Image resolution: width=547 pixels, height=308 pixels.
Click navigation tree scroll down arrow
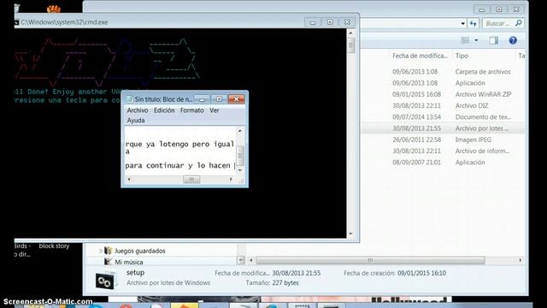click(241, 260)
